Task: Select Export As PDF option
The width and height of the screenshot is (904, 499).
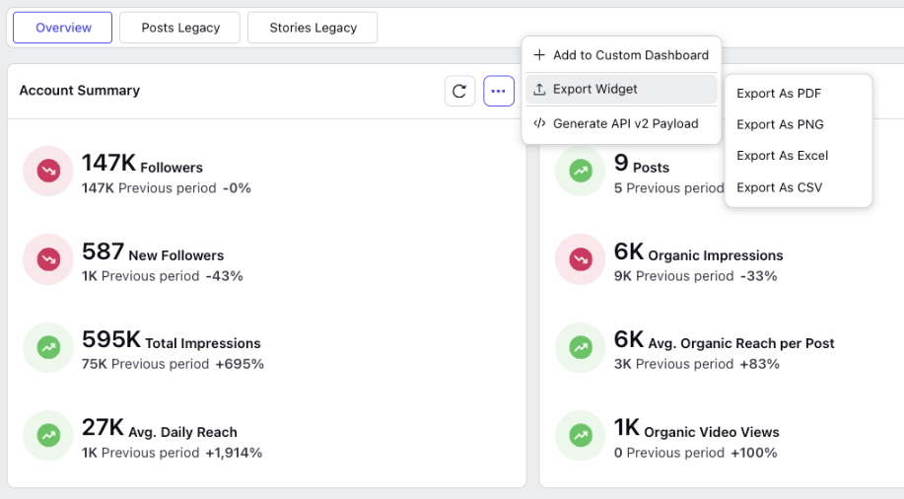Action: [x=779, y=94]
